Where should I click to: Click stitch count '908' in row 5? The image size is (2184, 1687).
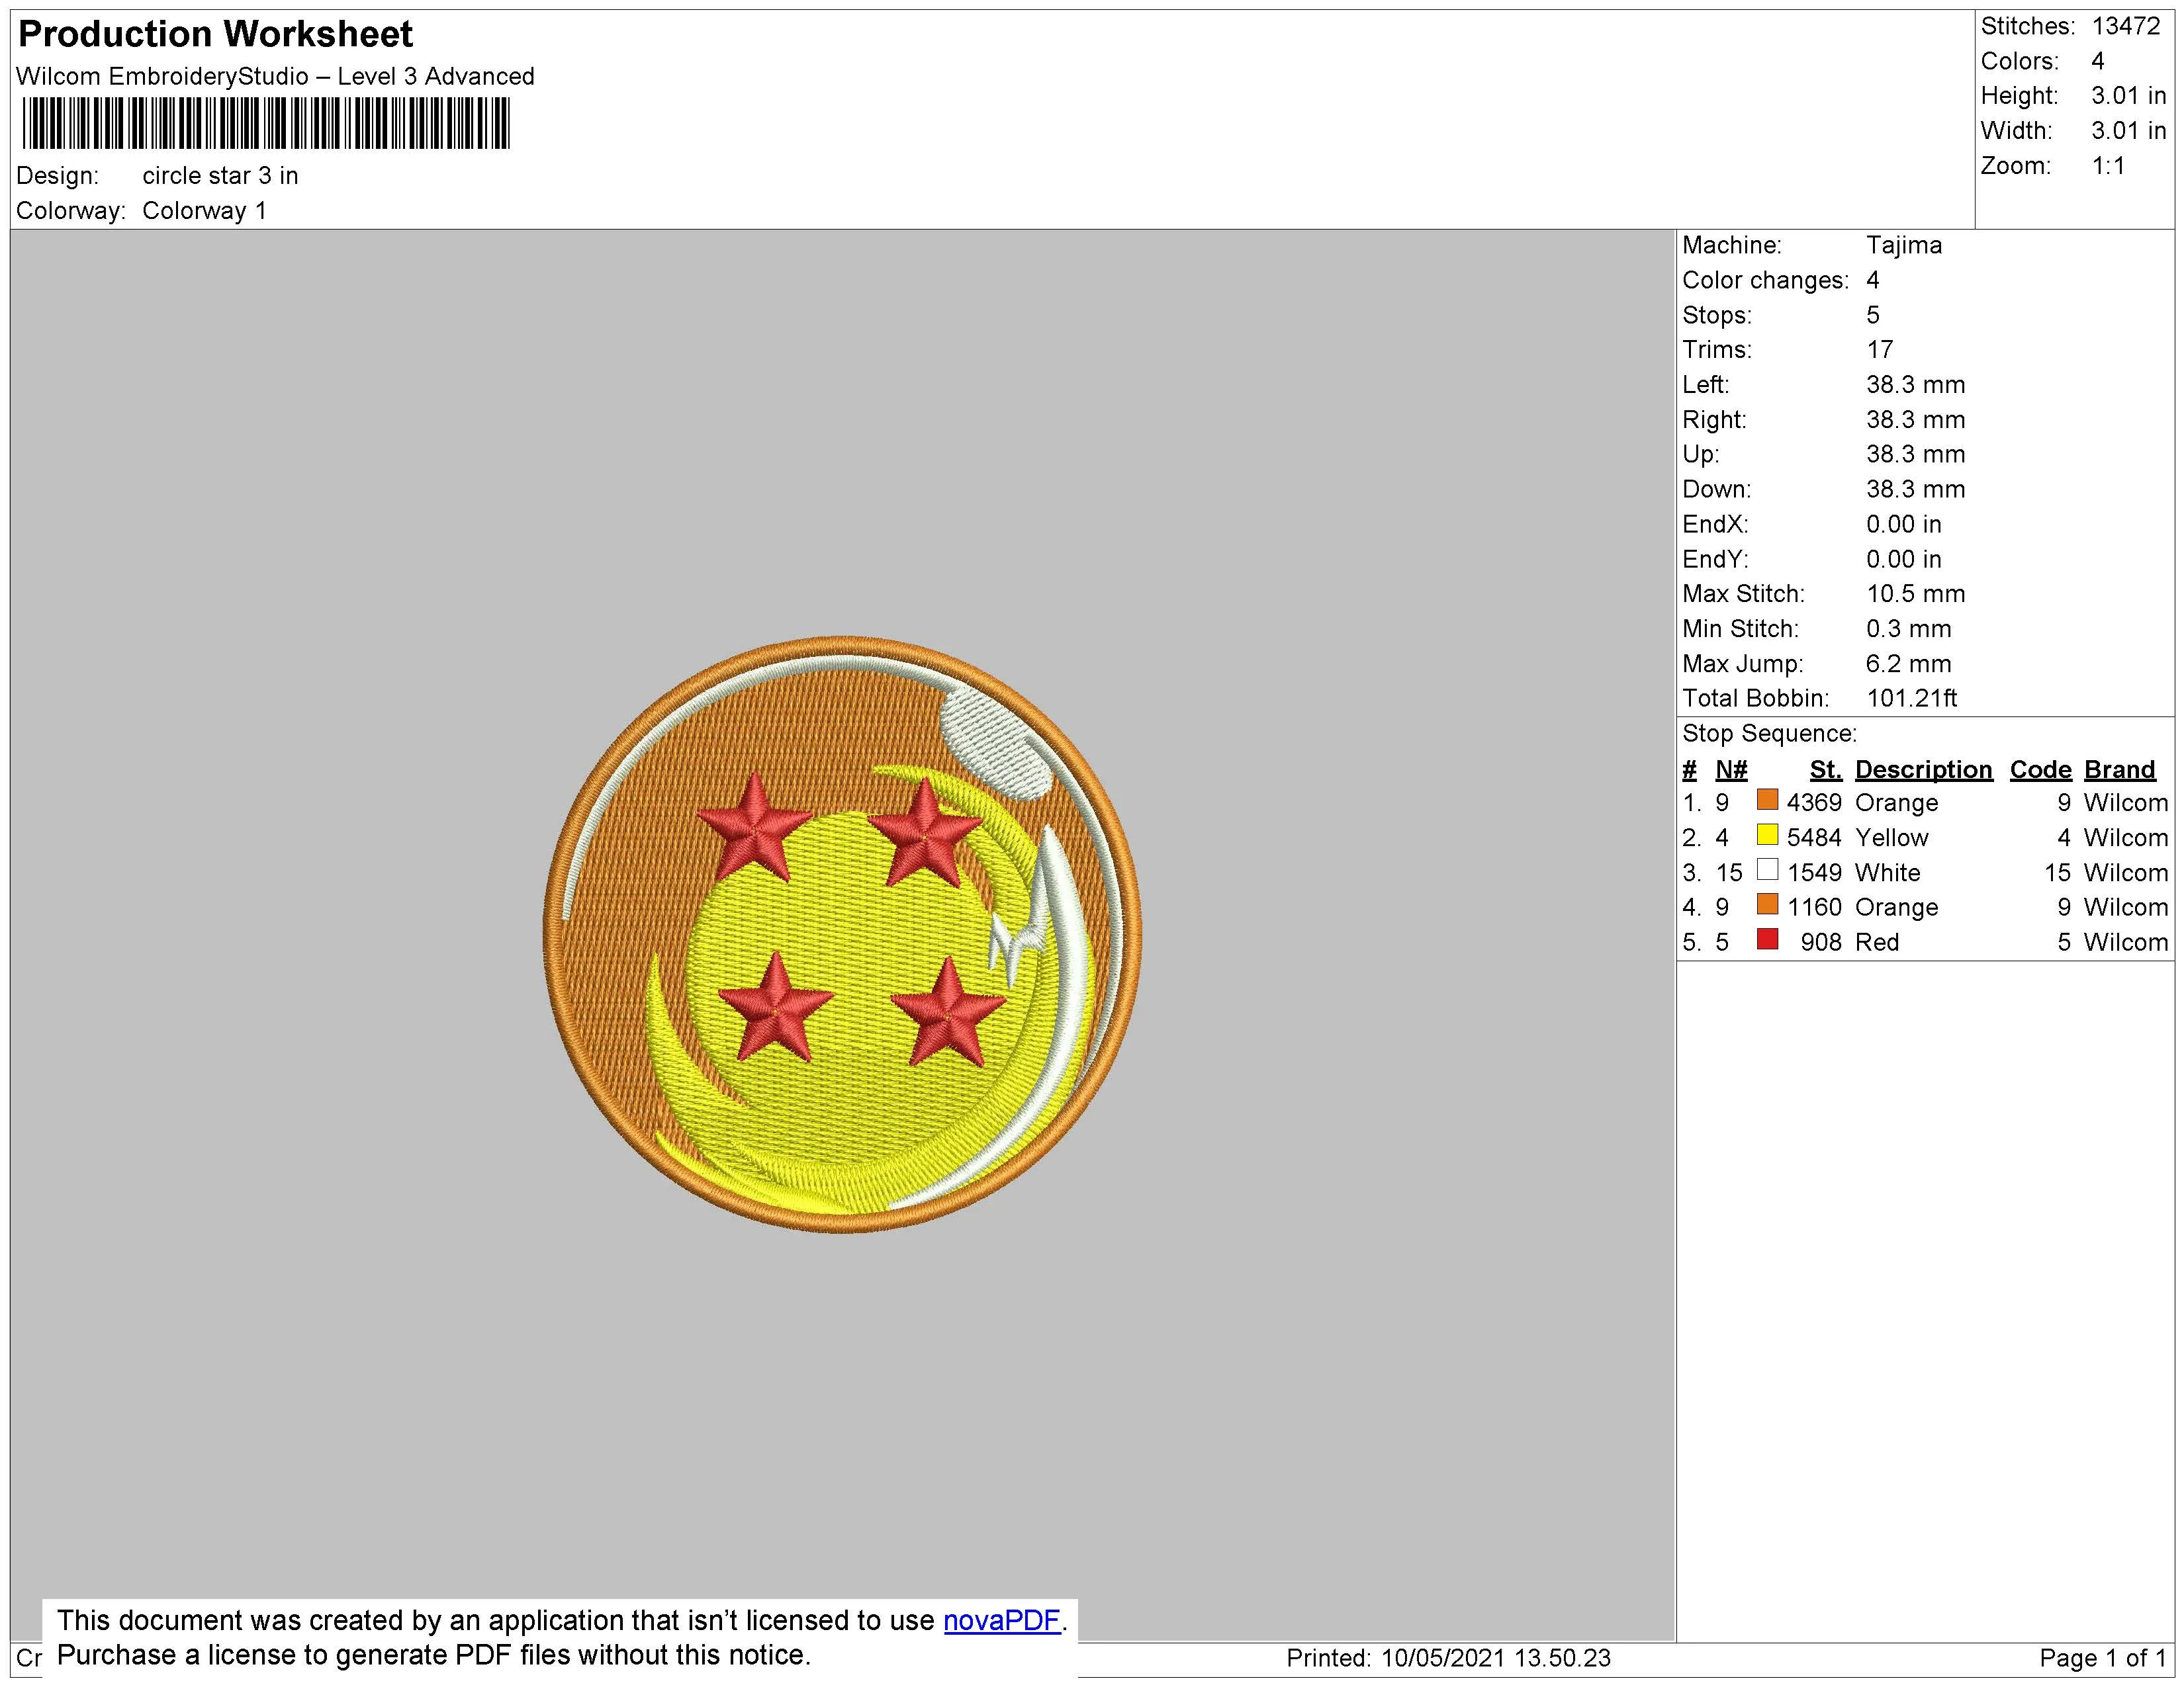coord(1821,943)
